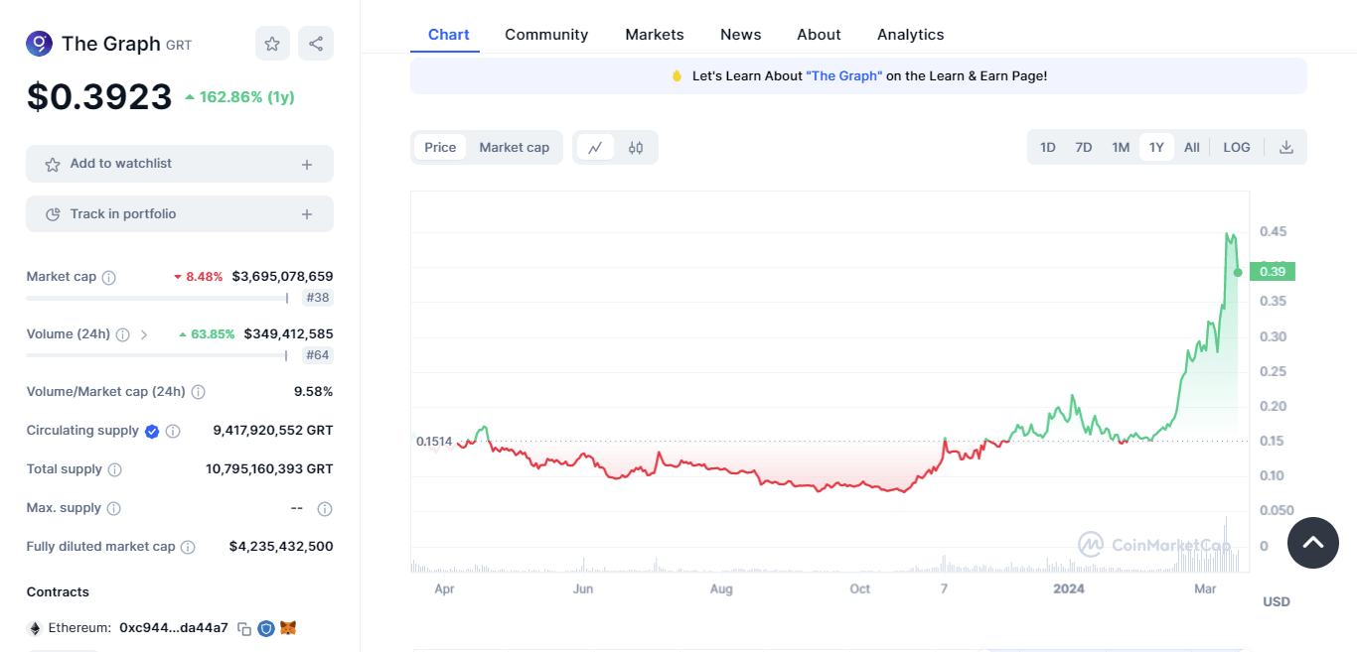Toggle LOG scale on chart
Image resolution: width=1357 pixels, height=652 pixels.
coord(1237,147)
